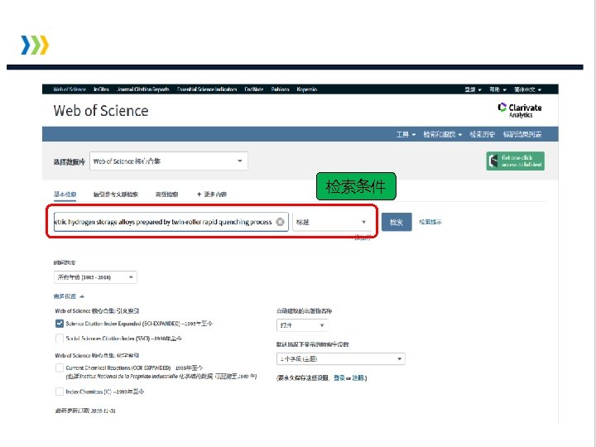Open InCites from top navigation bar
The image size is (596, 447).
pos(101,89)
